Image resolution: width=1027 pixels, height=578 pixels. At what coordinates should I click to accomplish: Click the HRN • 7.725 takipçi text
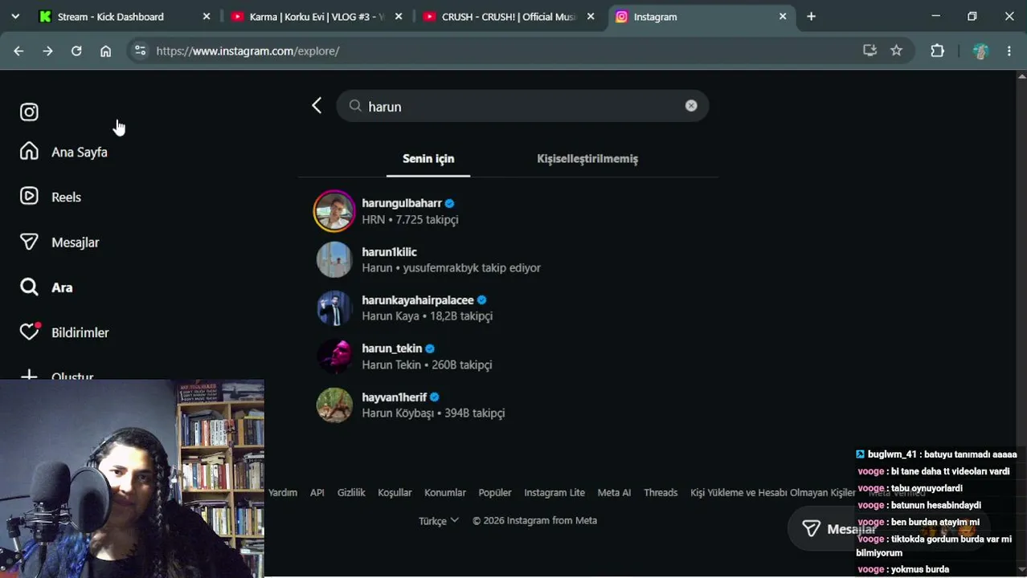pyautogui.click(x=410, y=219)
